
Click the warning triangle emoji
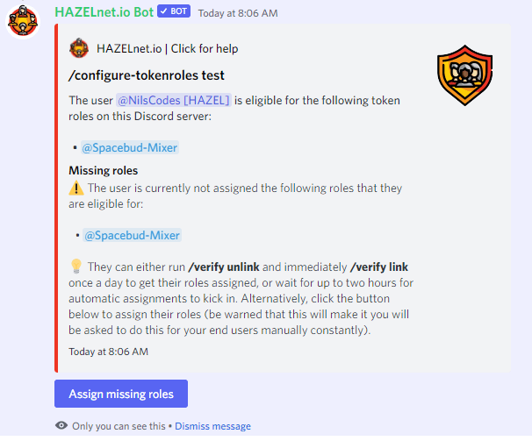[x=76, y=188]
